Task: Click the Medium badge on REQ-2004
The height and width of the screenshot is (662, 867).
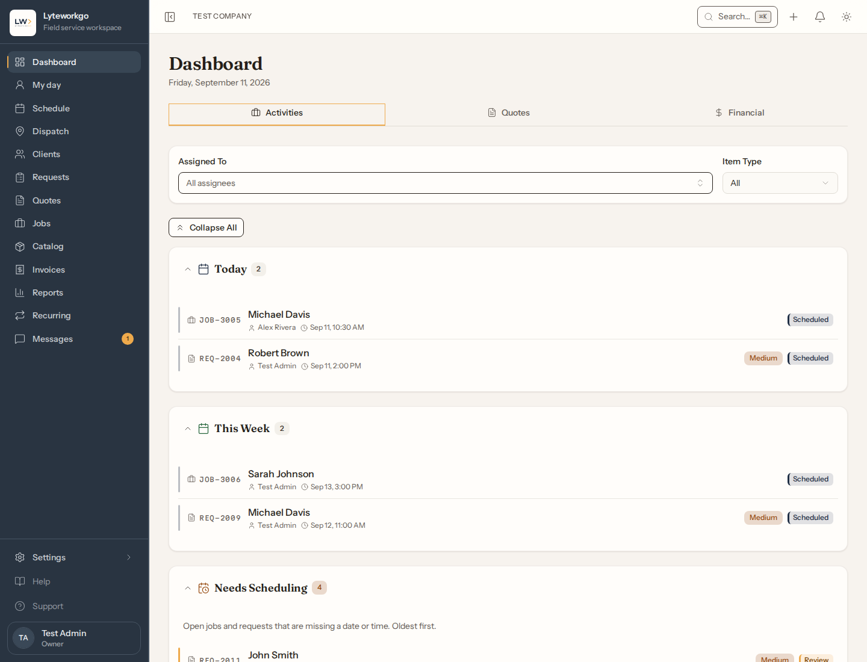Action: tap(763, 358)
